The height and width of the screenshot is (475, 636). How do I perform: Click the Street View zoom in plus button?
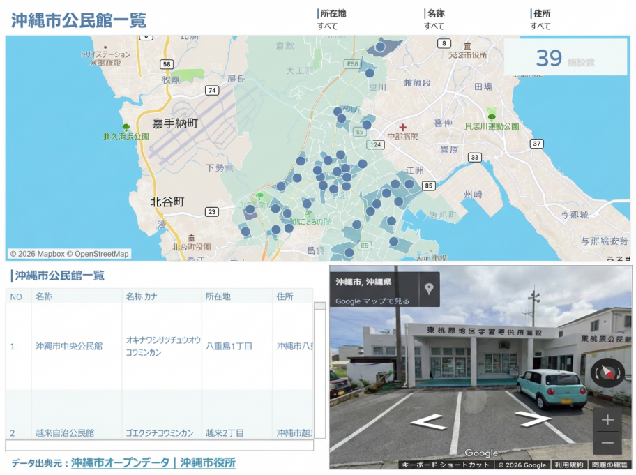[607, 420]
